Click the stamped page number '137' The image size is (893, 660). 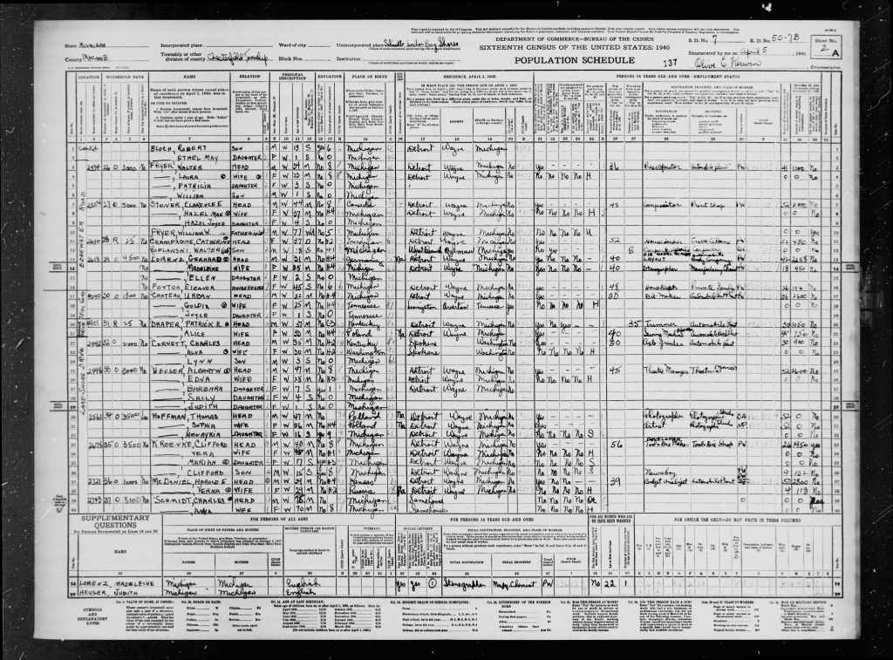pos(670,64)
